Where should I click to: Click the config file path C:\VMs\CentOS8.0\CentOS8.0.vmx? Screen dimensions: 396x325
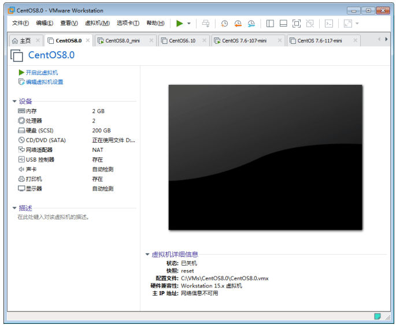[224, 278]
